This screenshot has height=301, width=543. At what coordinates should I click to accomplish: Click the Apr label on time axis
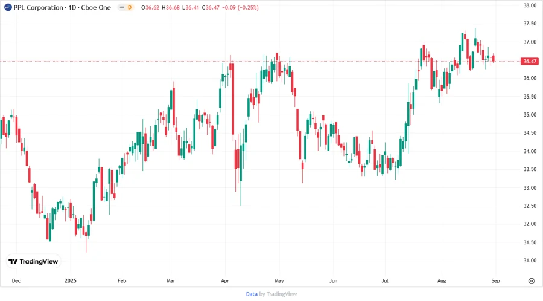tap(225, 281)
